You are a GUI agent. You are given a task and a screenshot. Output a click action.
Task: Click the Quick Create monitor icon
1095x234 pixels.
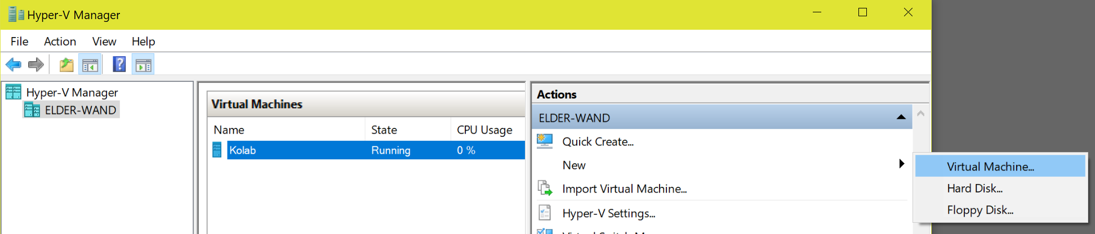tap(545, 141)
